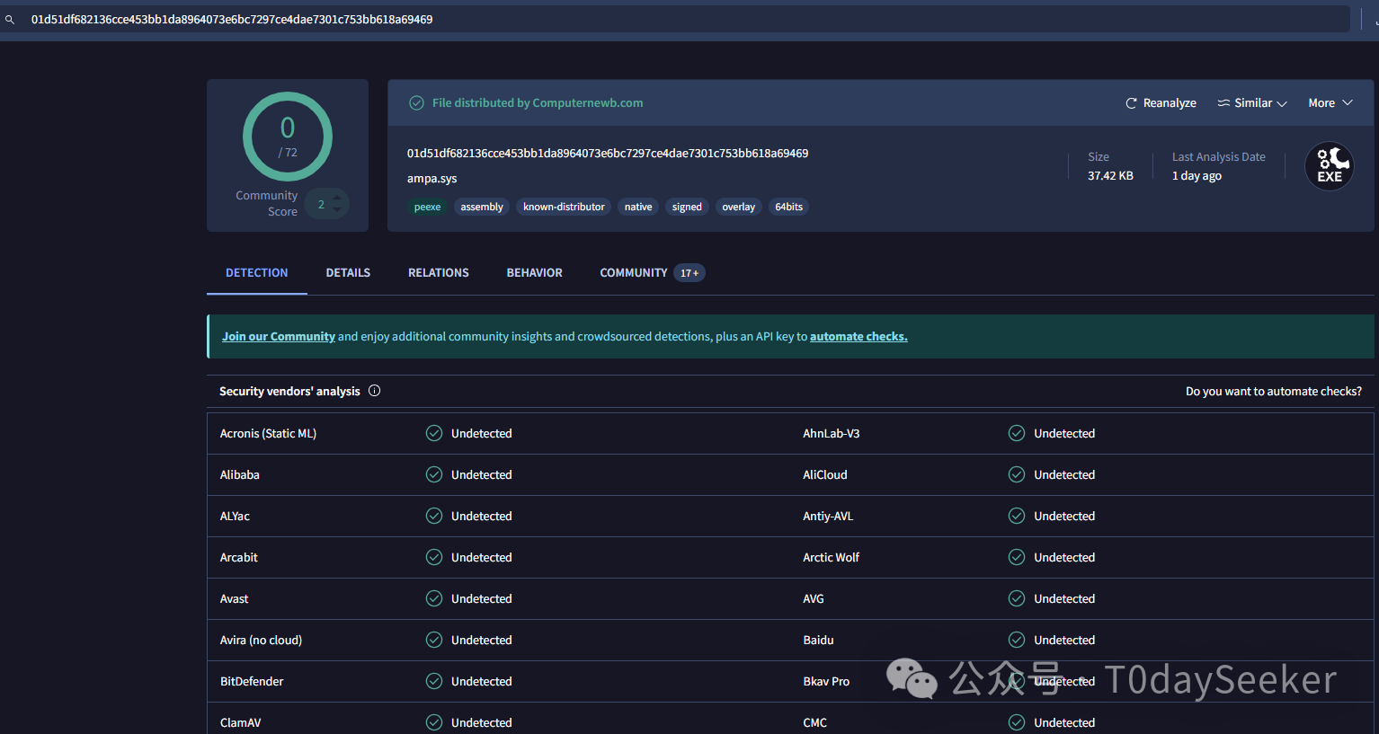This screenshot has height=734, width=1379.
Task: Click the CMC undetected check icon
Action: tap(1017, 722)
